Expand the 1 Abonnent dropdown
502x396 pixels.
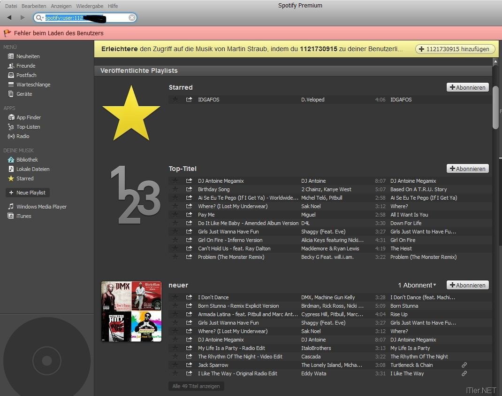tap(417, 285)
